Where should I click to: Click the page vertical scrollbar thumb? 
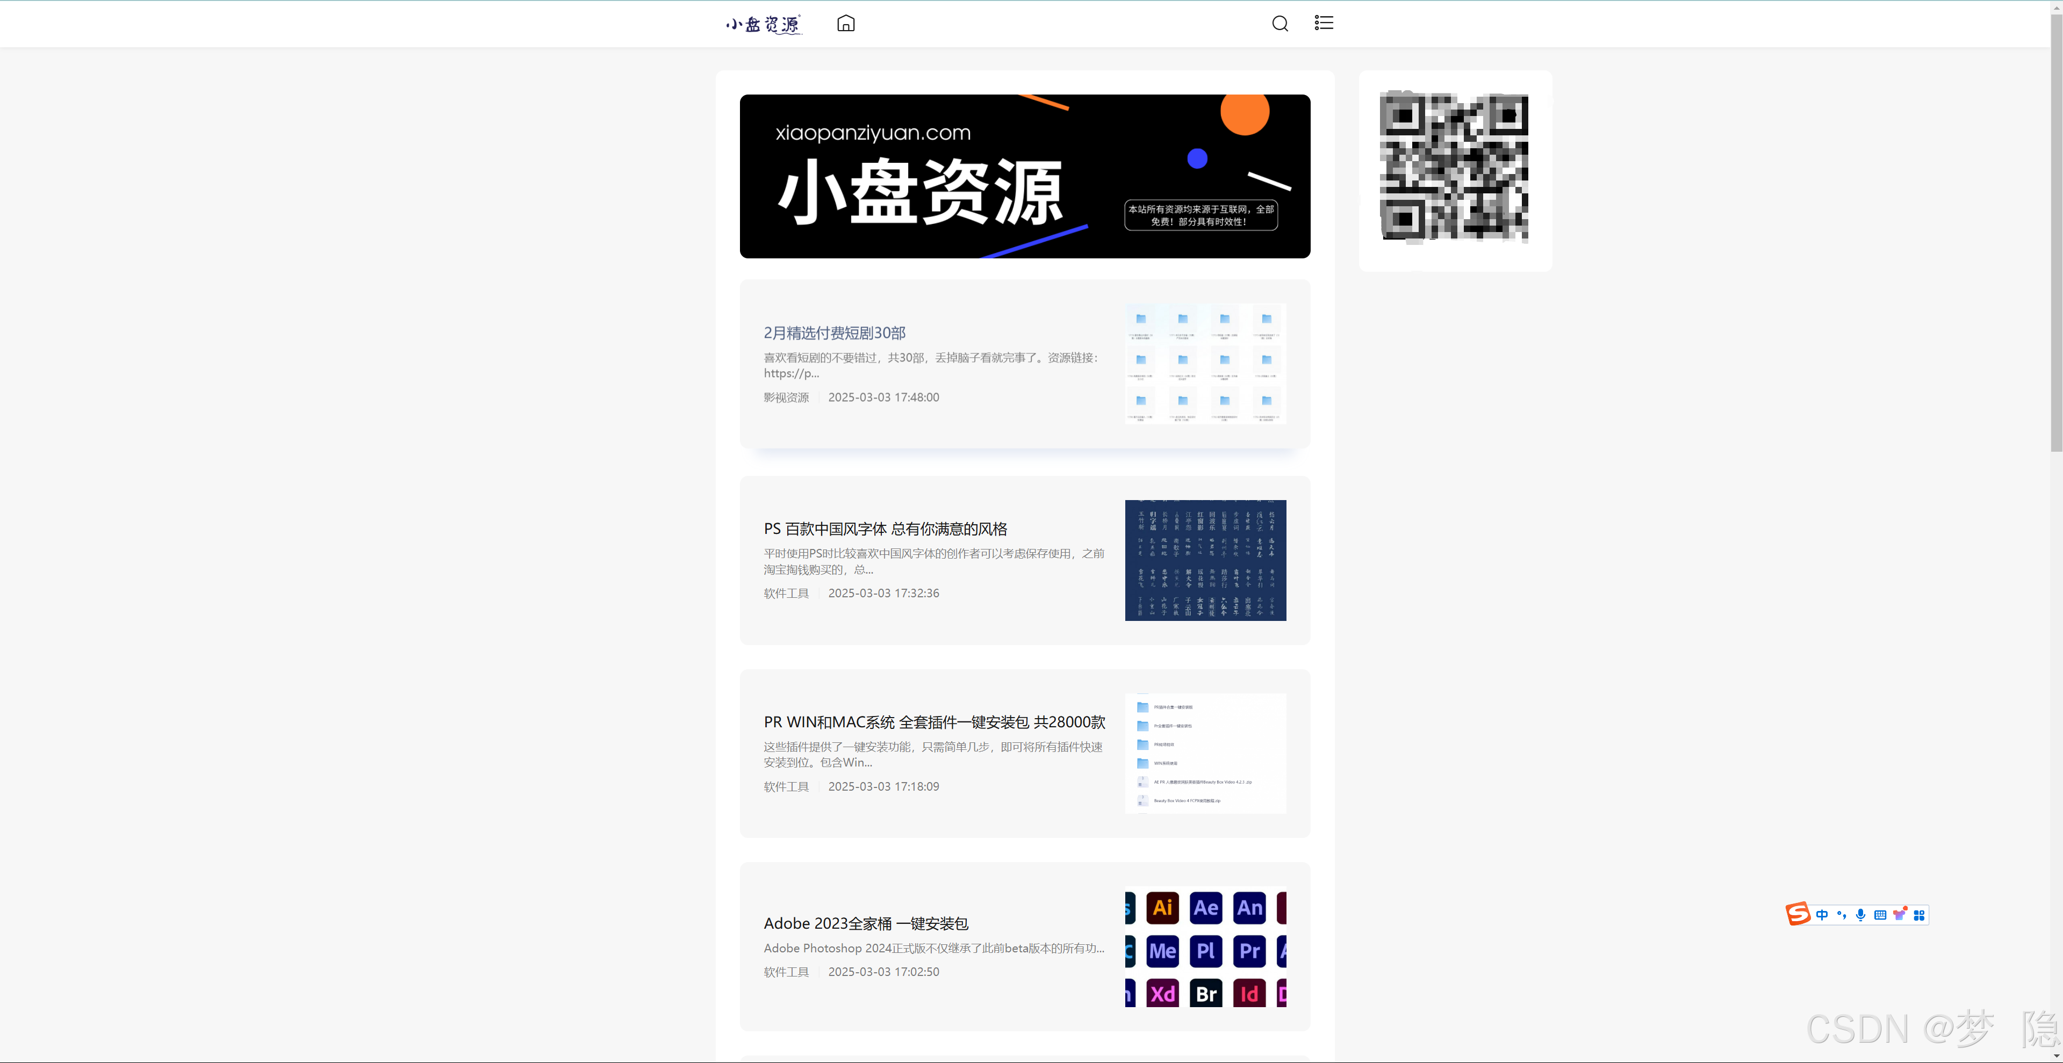(2056, 232)
